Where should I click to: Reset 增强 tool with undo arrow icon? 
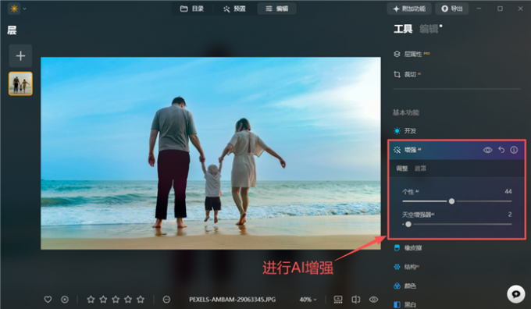point(501,150)
